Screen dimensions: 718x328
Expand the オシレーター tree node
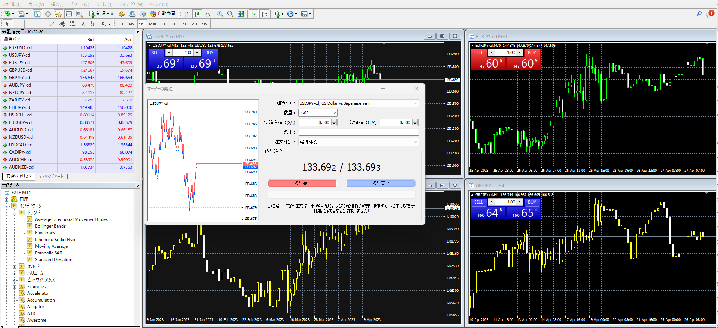pyautogui.click(x=15, y=266)
